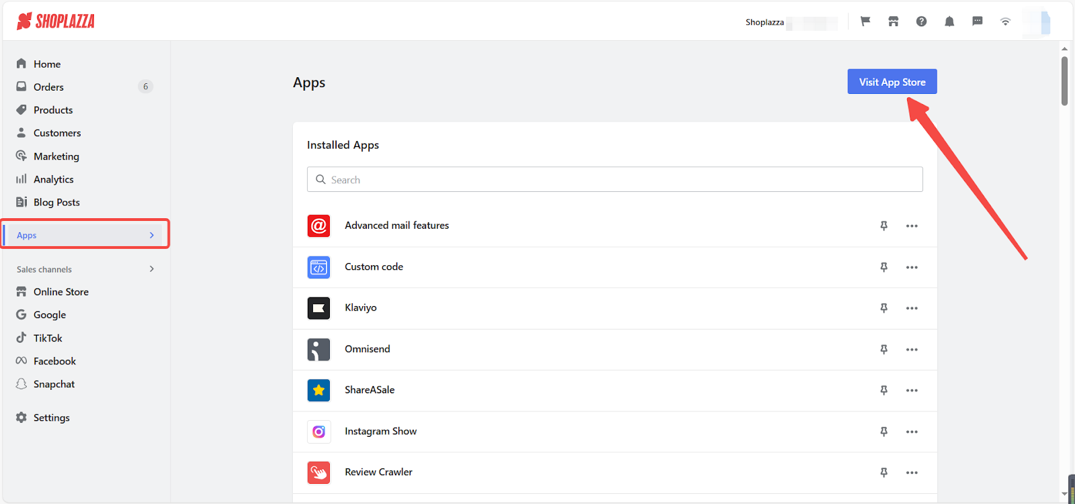Open more options for Advanced mail features
Screen dimensions: 1075x504
click(912, 226)
